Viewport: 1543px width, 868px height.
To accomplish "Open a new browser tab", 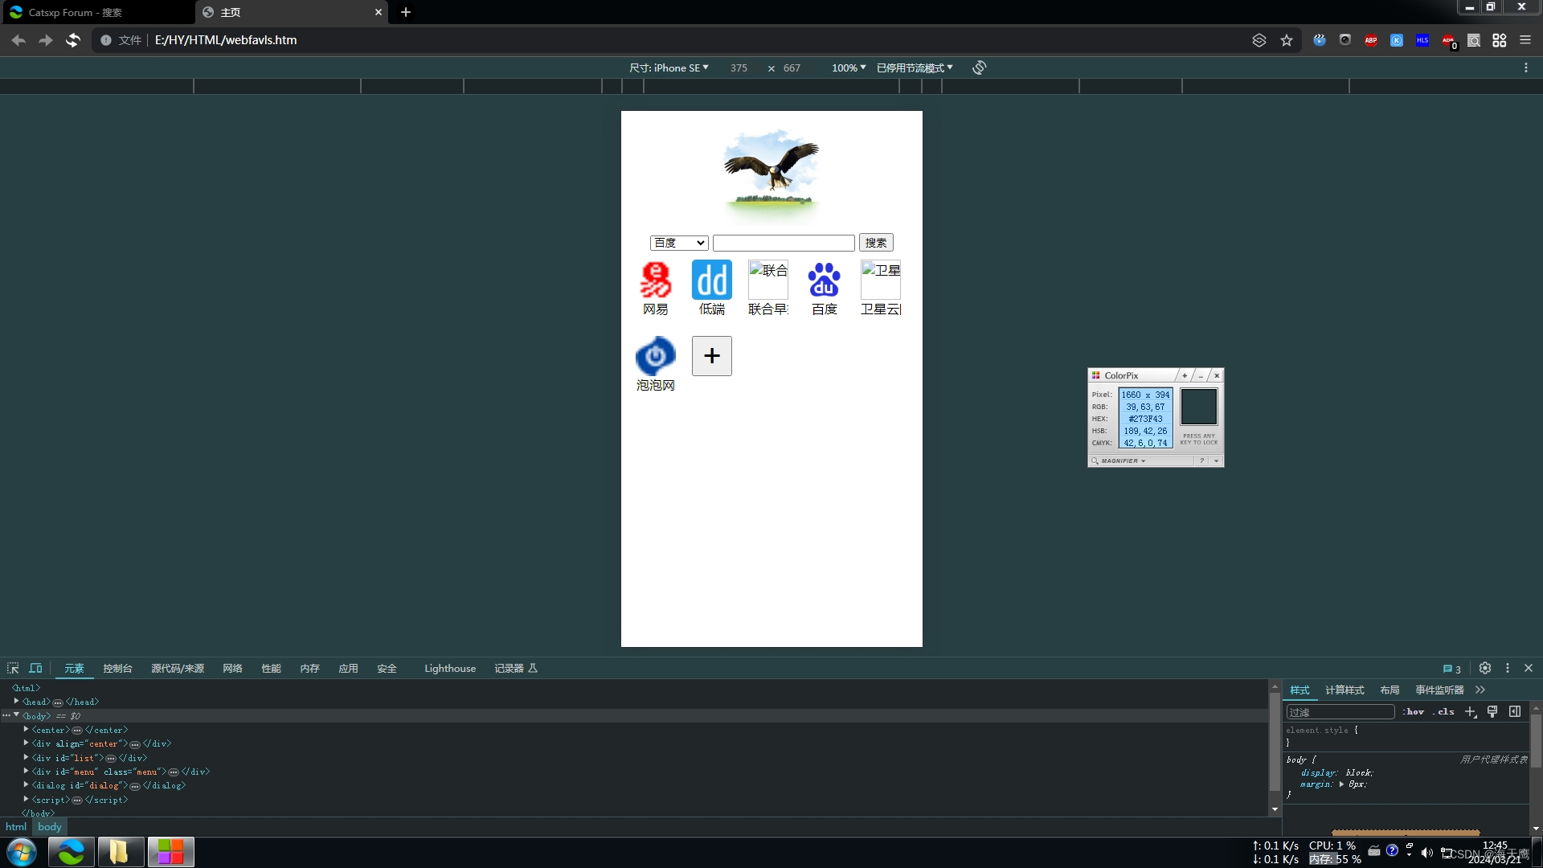I will [x=406, y=12].
